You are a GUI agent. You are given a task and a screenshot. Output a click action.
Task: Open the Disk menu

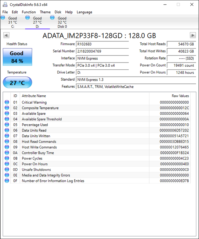[x=58, y=12]
